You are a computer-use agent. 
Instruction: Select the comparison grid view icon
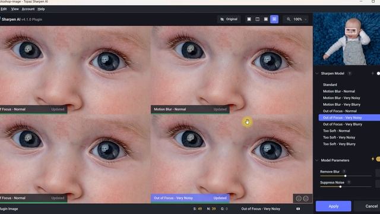(x=274, y=19)
